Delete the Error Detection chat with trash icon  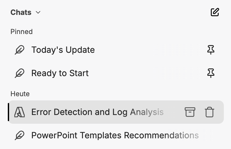(x=209, y=112)
